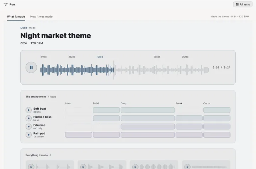Click The arrangement heading
The image size is (256, 169).
tap(36, 97)
